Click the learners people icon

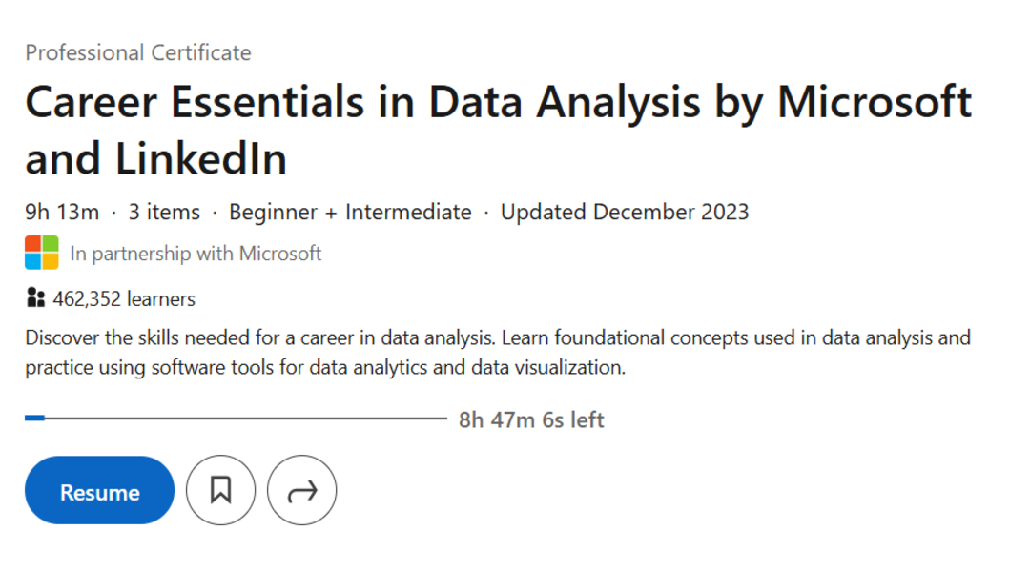36,299
